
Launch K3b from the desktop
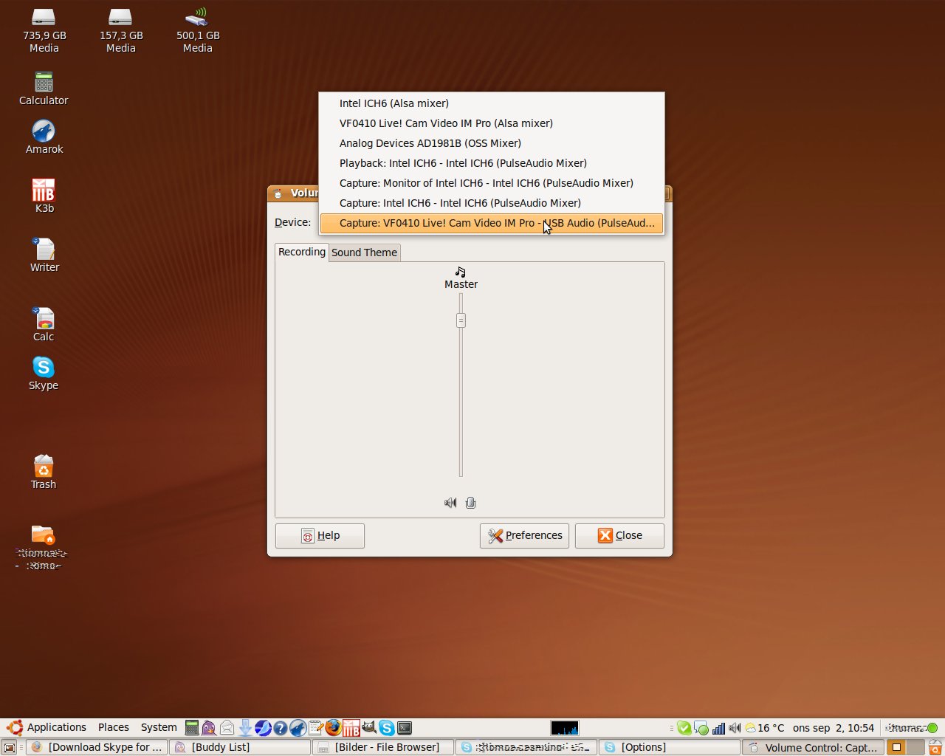[44, 196]
